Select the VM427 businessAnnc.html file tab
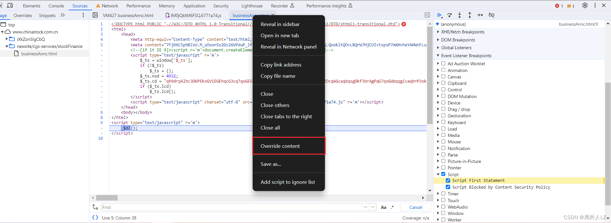The image size is (611, 223). (x=128, y=15)
